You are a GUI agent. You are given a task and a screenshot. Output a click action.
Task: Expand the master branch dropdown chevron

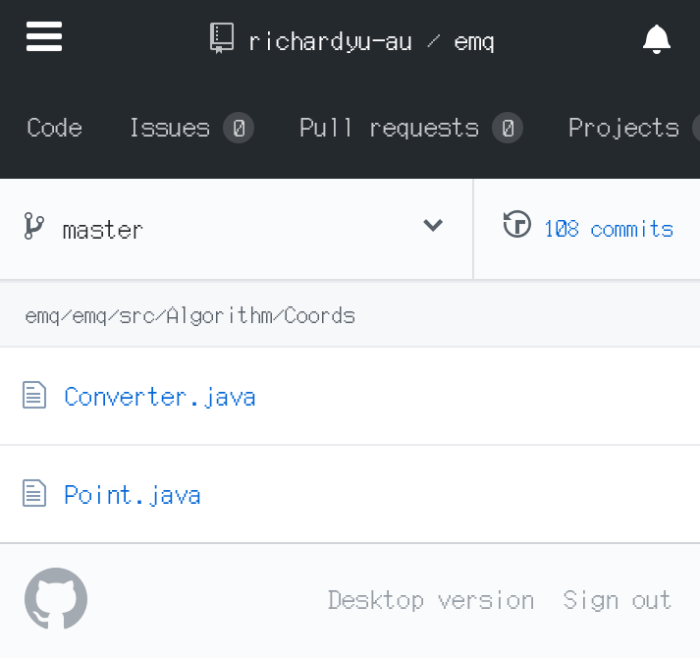point(433,225)
